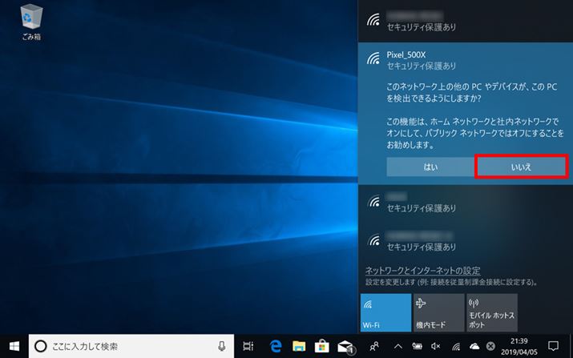The width and height of the screenshot is (573, 358).
Task: Launch Microsoft Edge from the taskbar
Action: pyautogui.click(x=275, y=345)
